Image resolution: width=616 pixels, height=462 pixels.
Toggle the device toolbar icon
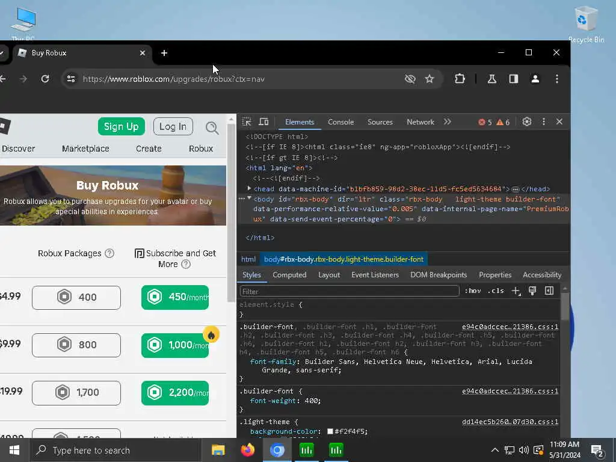pyautogui.click(x=263, y=122)
